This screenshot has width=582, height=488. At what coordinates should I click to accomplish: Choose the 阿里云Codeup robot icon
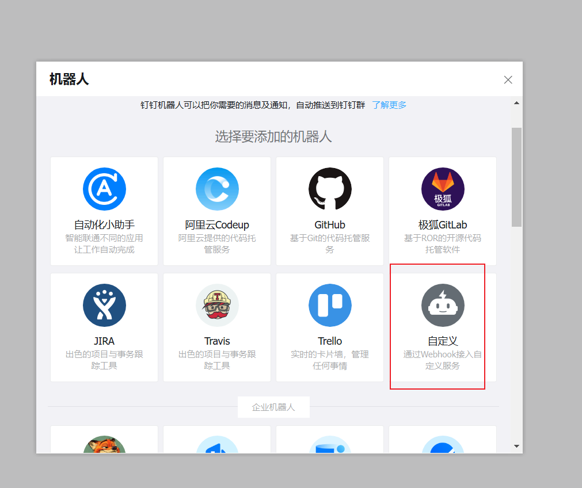pos(217,189)
